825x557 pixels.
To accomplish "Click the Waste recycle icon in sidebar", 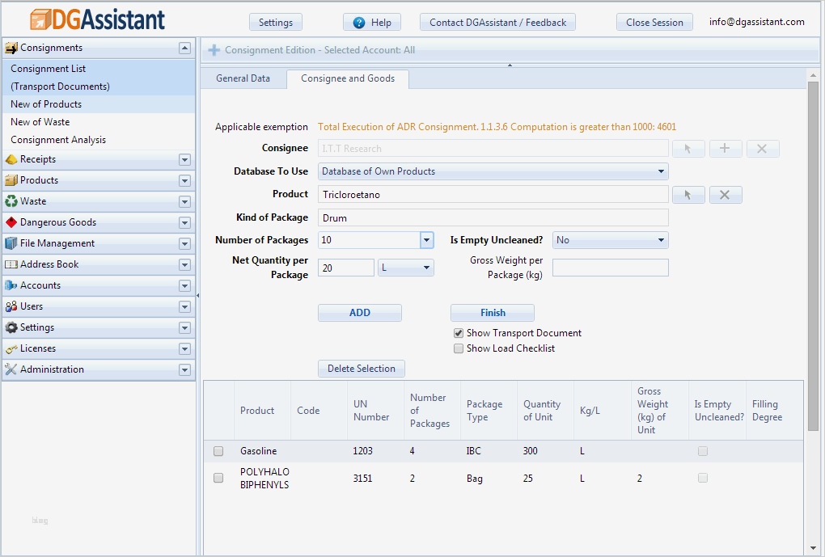I will [x=11, y=201].
